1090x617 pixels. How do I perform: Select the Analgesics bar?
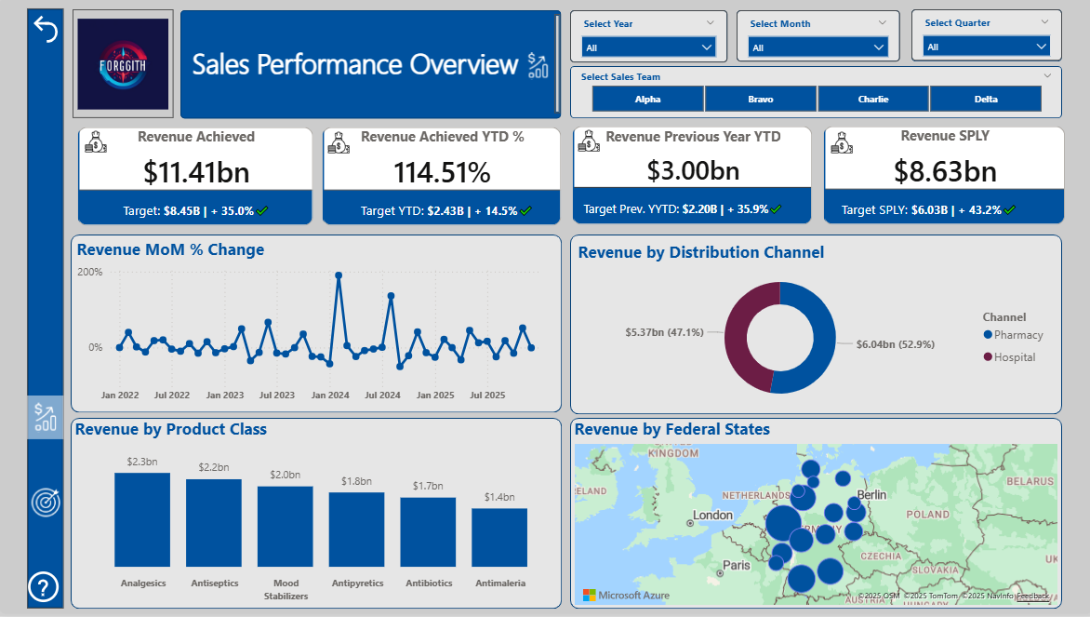[x=142, y=519]
